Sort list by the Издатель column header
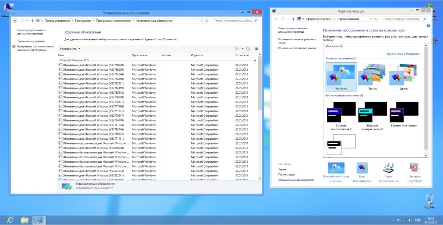 (197, 55)
